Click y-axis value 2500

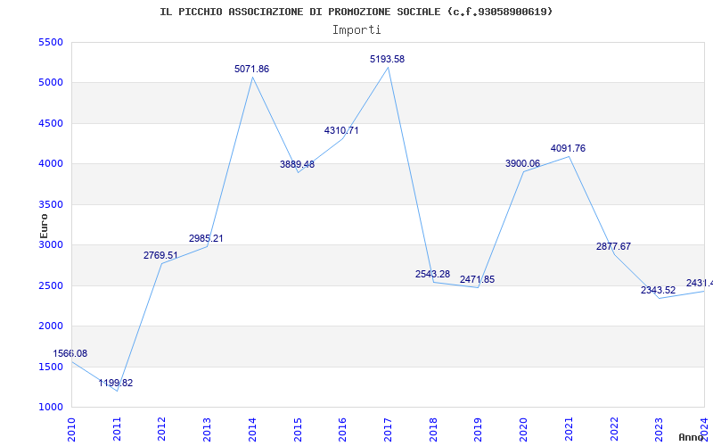pyautogui.click(x=52, y=285)
